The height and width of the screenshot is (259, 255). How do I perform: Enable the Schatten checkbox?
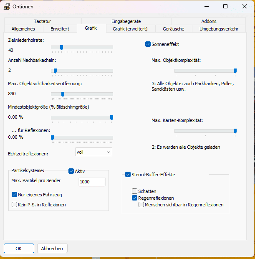(134, 191)
